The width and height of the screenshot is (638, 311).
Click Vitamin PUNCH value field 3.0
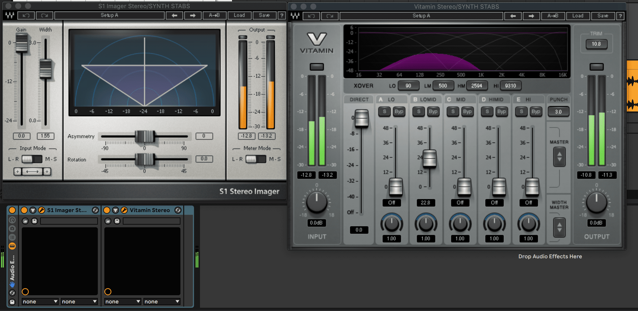click(x=558, y=112)
